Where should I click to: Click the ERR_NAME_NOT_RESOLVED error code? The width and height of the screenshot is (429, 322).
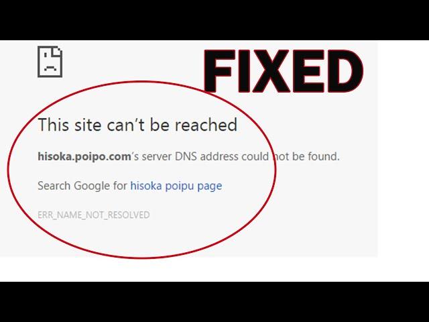[x=94, y=215]
